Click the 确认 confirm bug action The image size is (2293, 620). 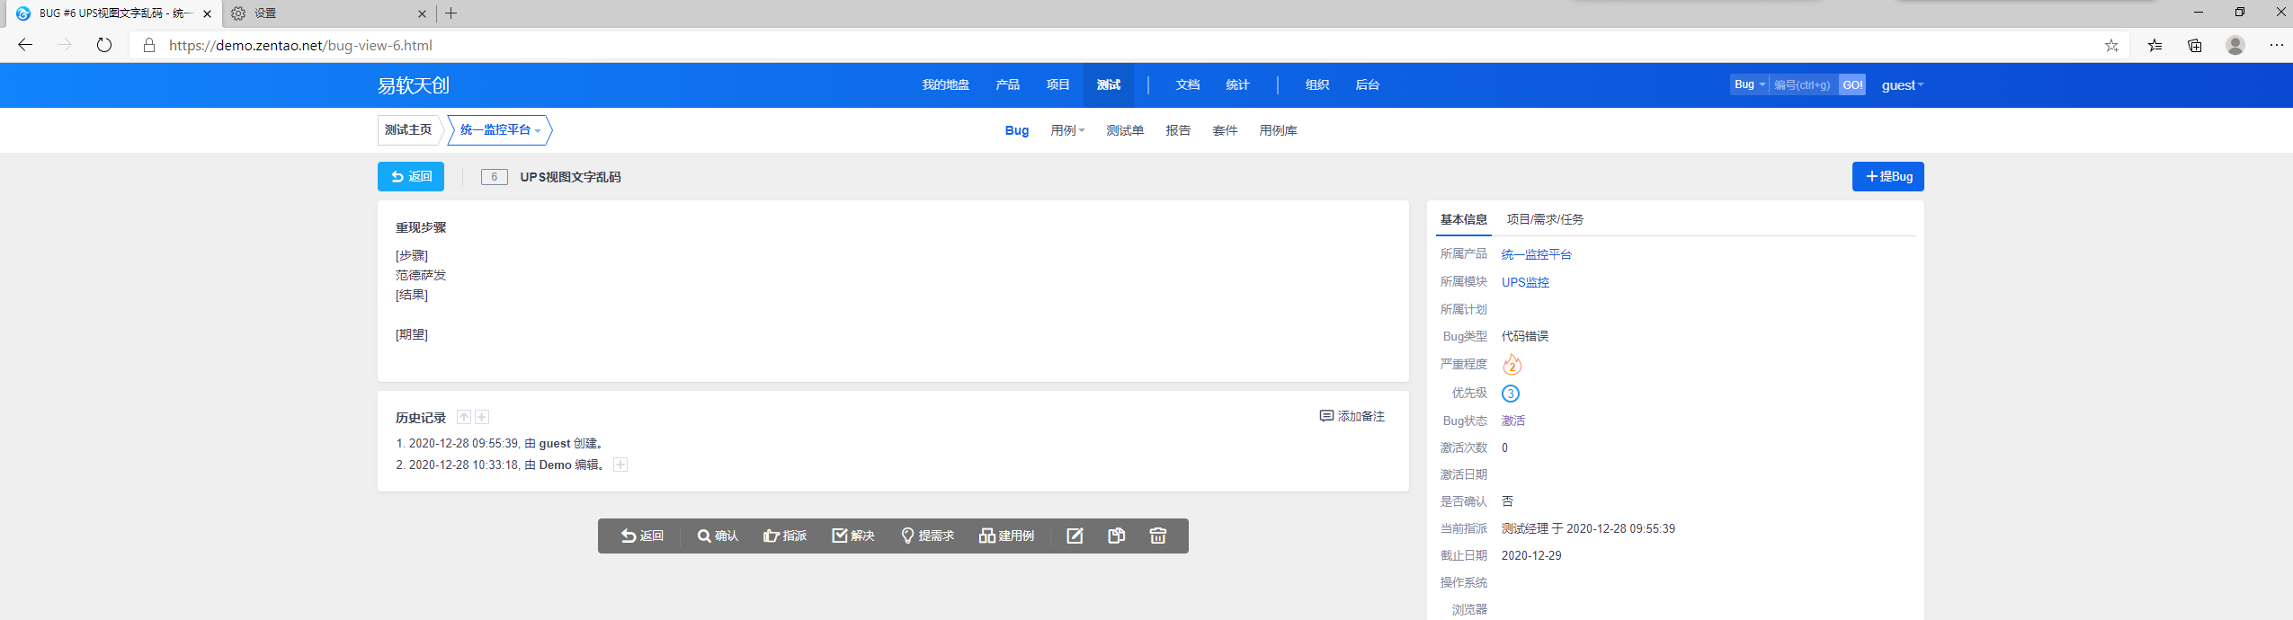(x=717, y=536)
